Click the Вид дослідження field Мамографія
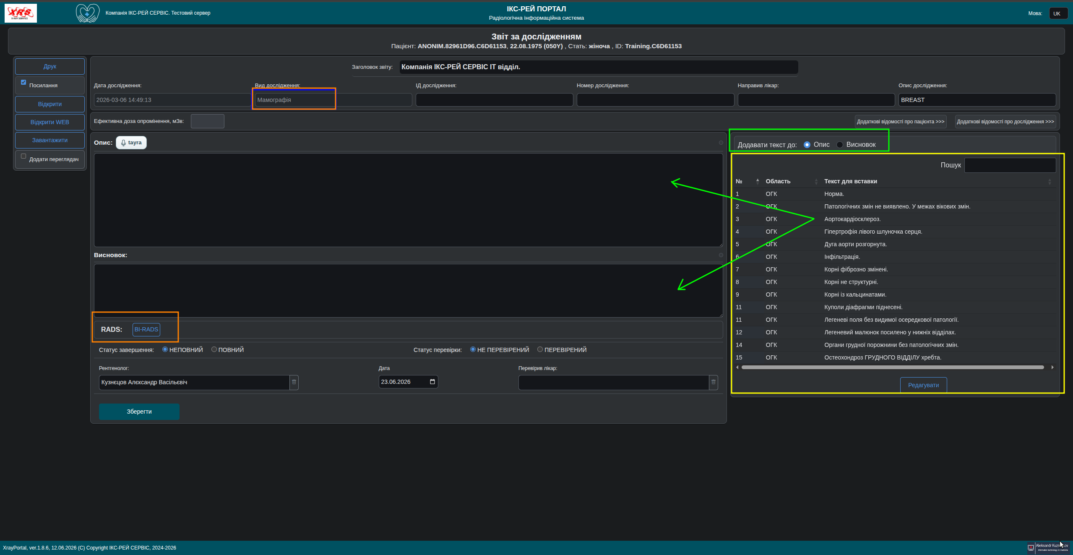 pyautogui.click(x=333, y=100)
